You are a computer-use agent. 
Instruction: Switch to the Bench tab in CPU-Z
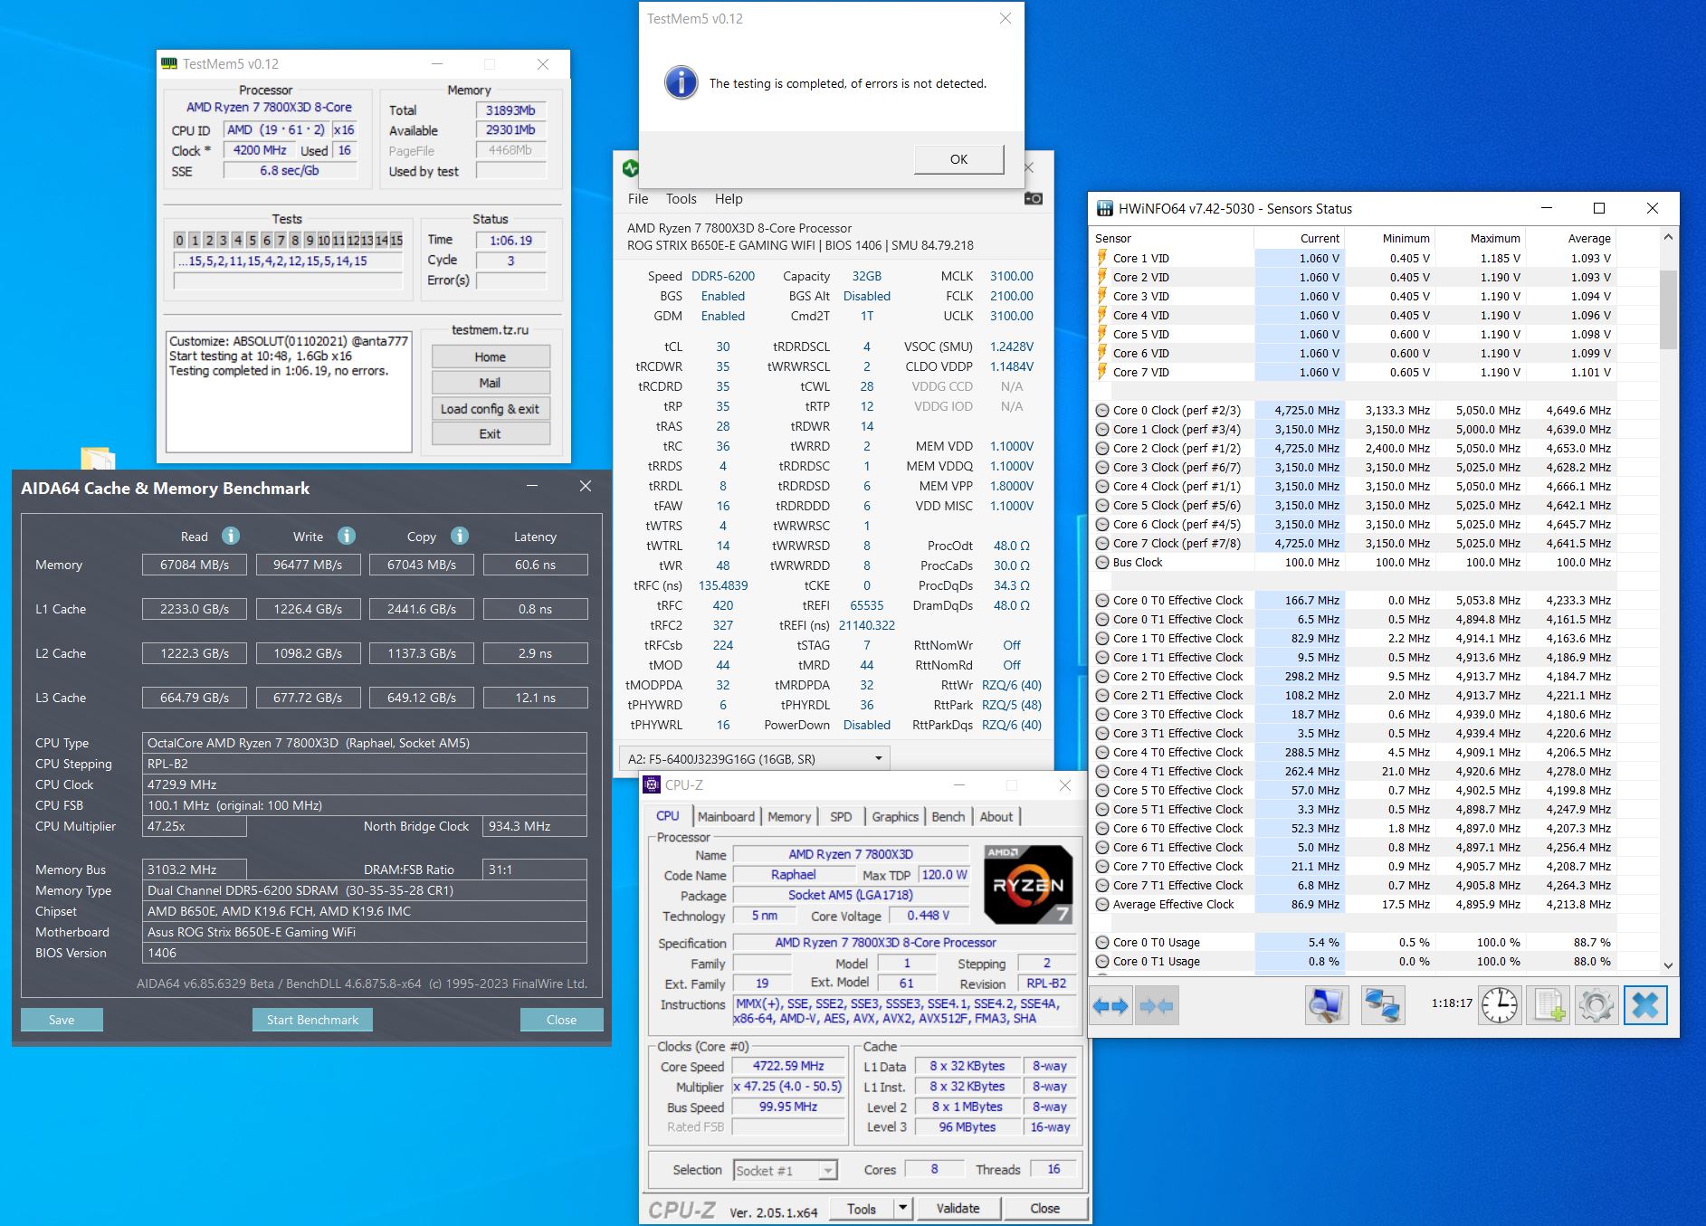[948, 816]
